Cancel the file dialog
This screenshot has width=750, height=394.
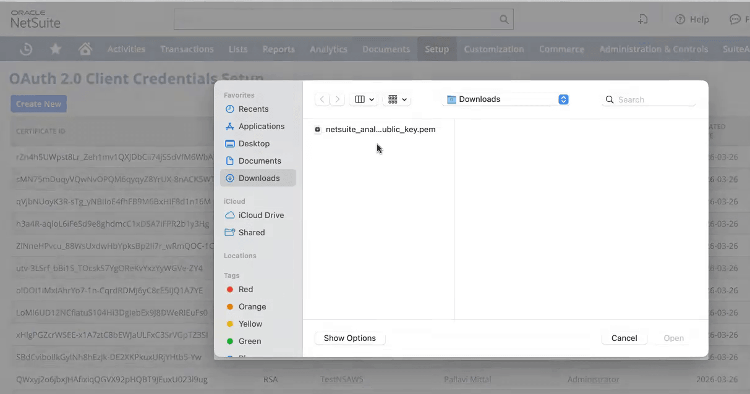click(624, 338)
